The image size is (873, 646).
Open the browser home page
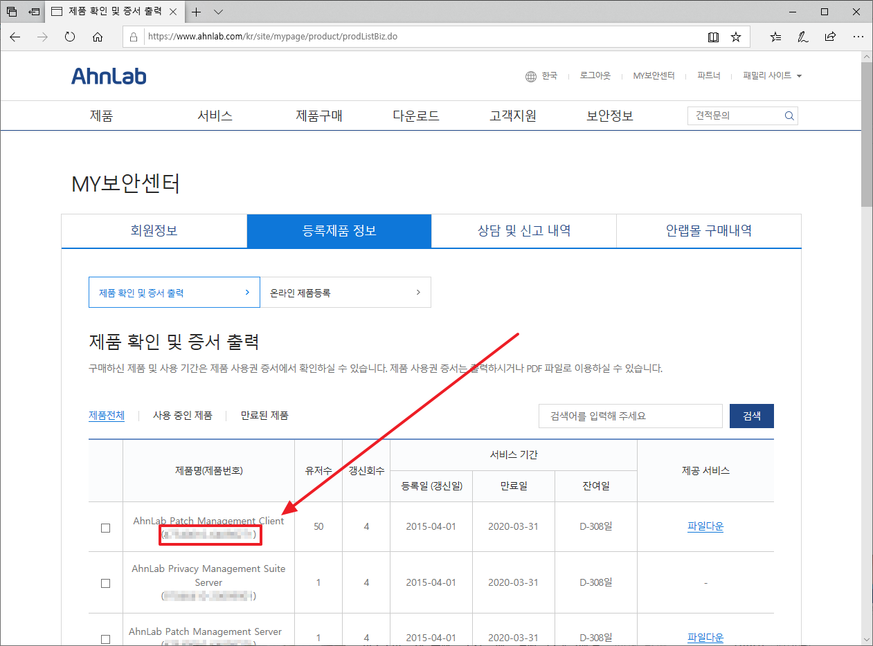(x=98, y=37)
